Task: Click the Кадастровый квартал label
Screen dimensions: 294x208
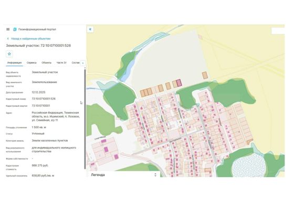Action: [x=16, y=106]
